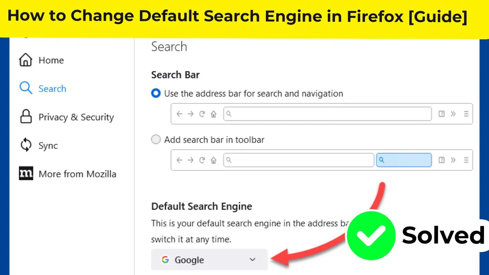
Task: Open the Home settings category
Action: click(x=51, y=60)
